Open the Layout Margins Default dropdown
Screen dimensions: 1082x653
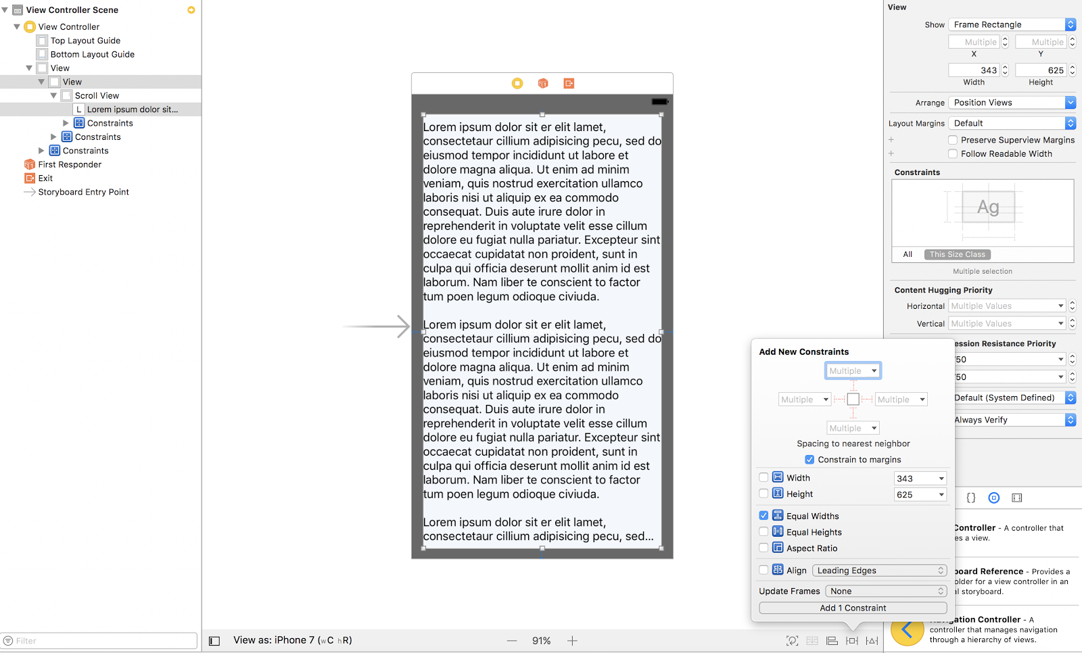tap(1012, 123)
